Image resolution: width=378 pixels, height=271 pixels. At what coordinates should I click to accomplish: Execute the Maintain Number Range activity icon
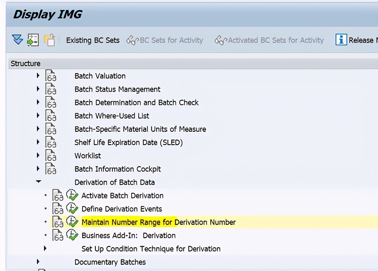pos(72,222)
